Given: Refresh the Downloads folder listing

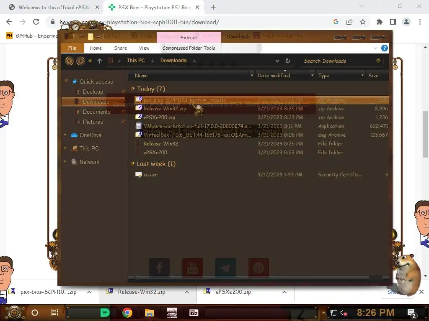Looking at the screenshot, I should [x=287, y=61].
